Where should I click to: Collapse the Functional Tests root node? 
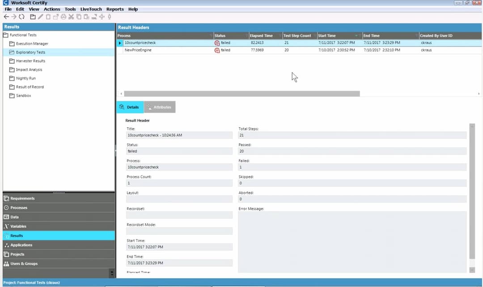point(6,35)
